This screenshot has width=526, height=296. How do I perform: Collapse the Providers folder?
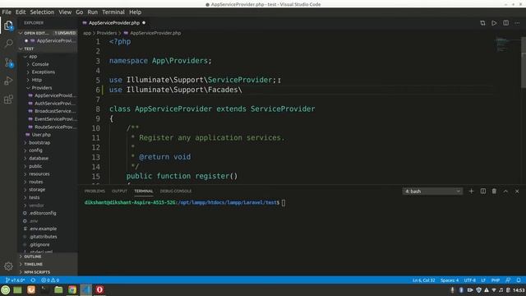pos(48,88)
